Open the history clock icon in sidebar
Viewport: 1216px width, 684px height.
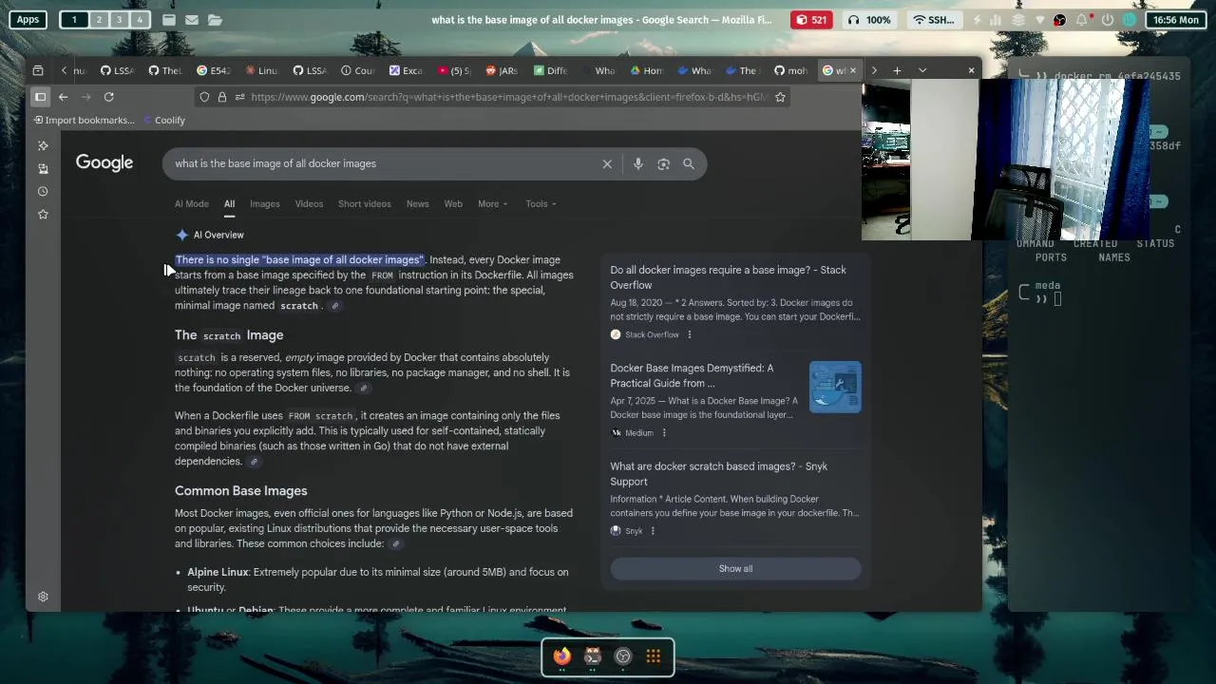click(43, 191)
